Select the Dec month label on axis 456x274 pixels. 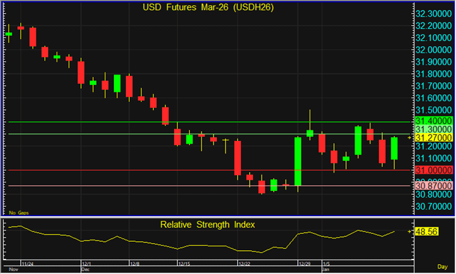85,270
